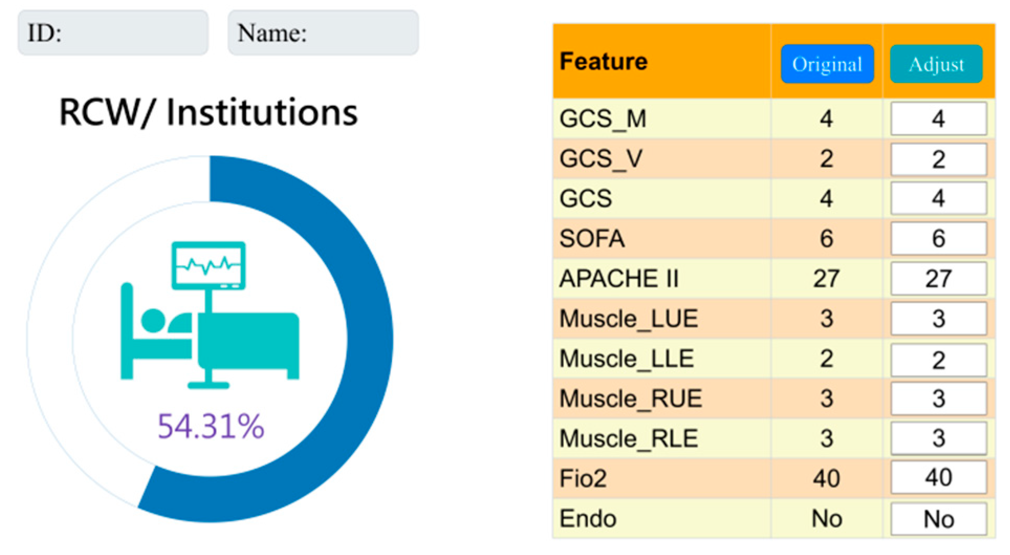Image resolution: width=1010 pixels, height=555 pixels.
Task: Edit the Muscle_LLE adjust value box
Action: 938,360
